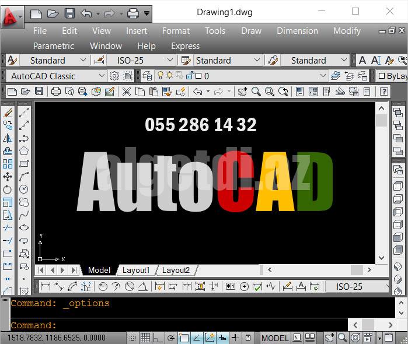Expand the multileader style Standard dropdown
Image resolution: width=408 pixels, height=344 pixels.
click(x=344, y=60)
